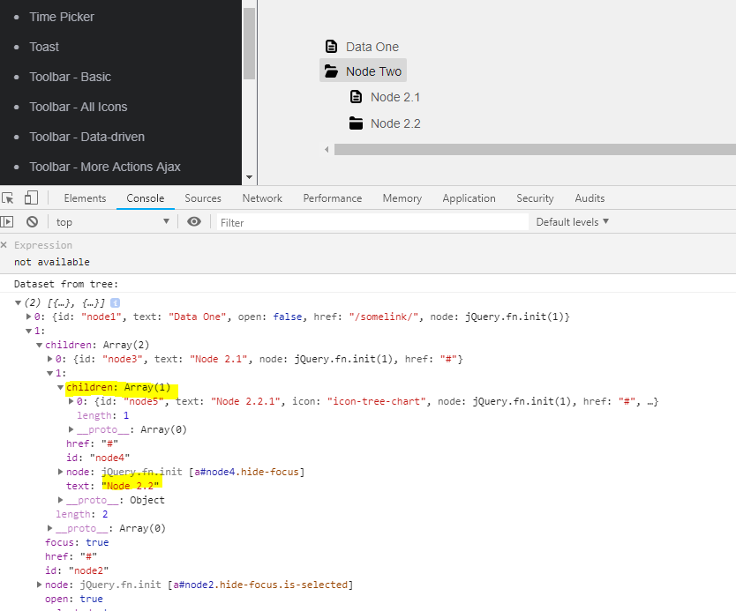Image resolution: width=736 pixels, height=611 pixels.
Task: Expand node: a#node2.hide-focus.is-selected
Action: click(40, 585)
